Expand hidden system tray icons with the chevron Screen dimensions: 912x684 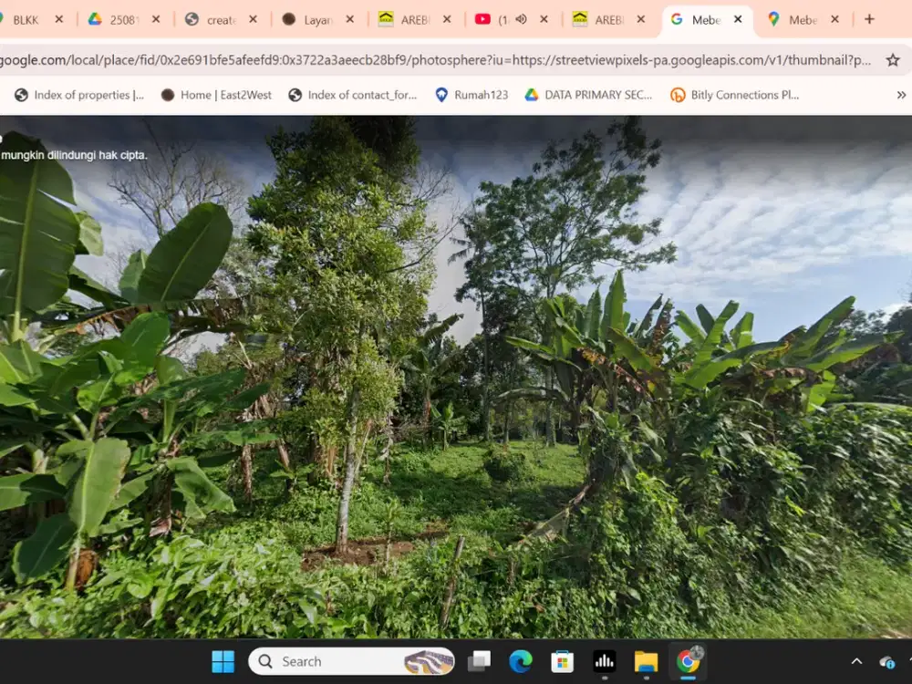click(857, 661)
